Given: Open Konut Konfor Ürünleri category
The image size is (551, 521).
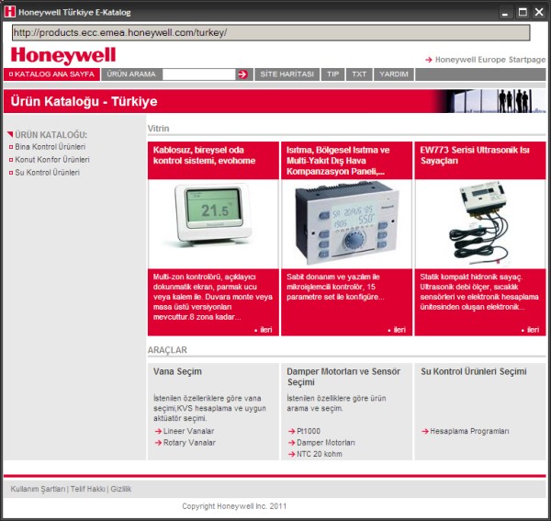Looking at the screenshot, I should click(52, 160).
